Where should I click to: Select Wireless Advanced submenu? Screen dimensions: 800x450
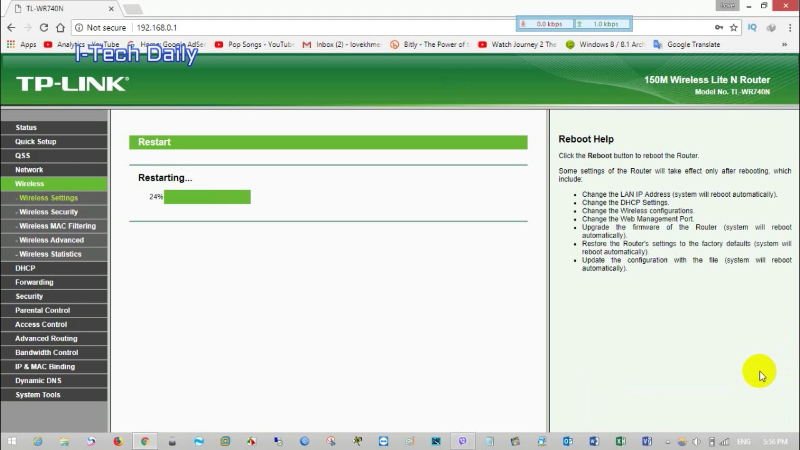click(x=54, y=240)
